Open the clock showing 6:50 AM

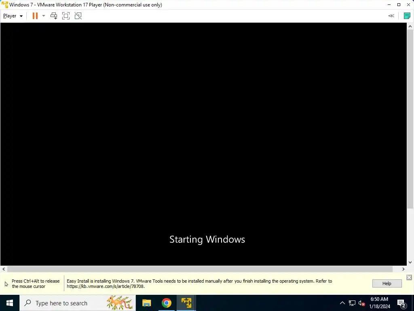(x=379, y=303)
